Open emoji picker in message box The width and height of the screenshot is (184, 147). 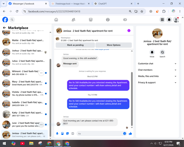124,133
